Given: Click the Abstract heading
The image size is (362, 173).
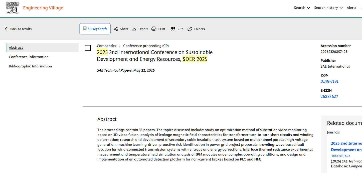Looking at the screenshot, I should [x=107, y=119].
